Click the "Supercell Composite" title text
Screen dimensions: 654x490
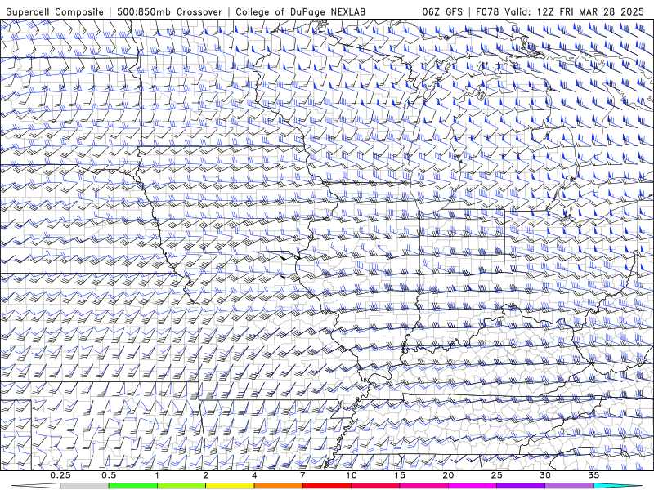pyautogui.click(x=55, y=11)
